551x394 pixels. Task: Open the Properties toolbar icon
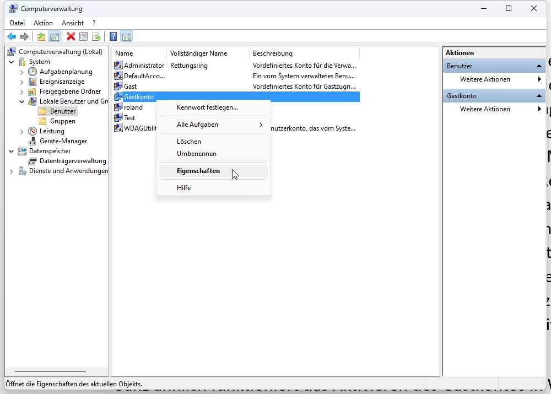pos(83,37)
